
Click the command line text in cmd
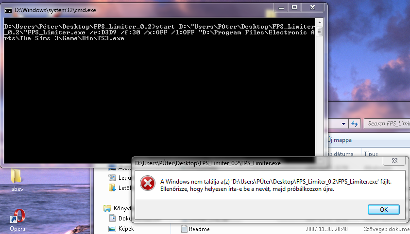point(159,32)
